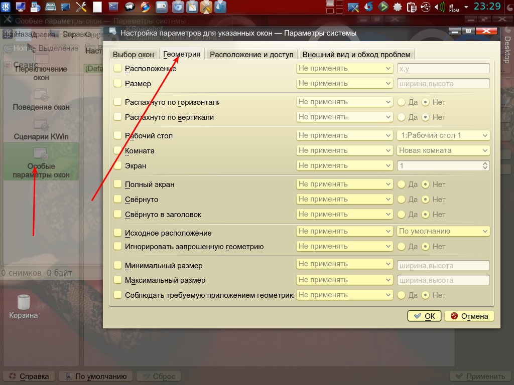Launch Firefox from the top panel
Viewport: 514px width, 385px height.
coord(145,7)
